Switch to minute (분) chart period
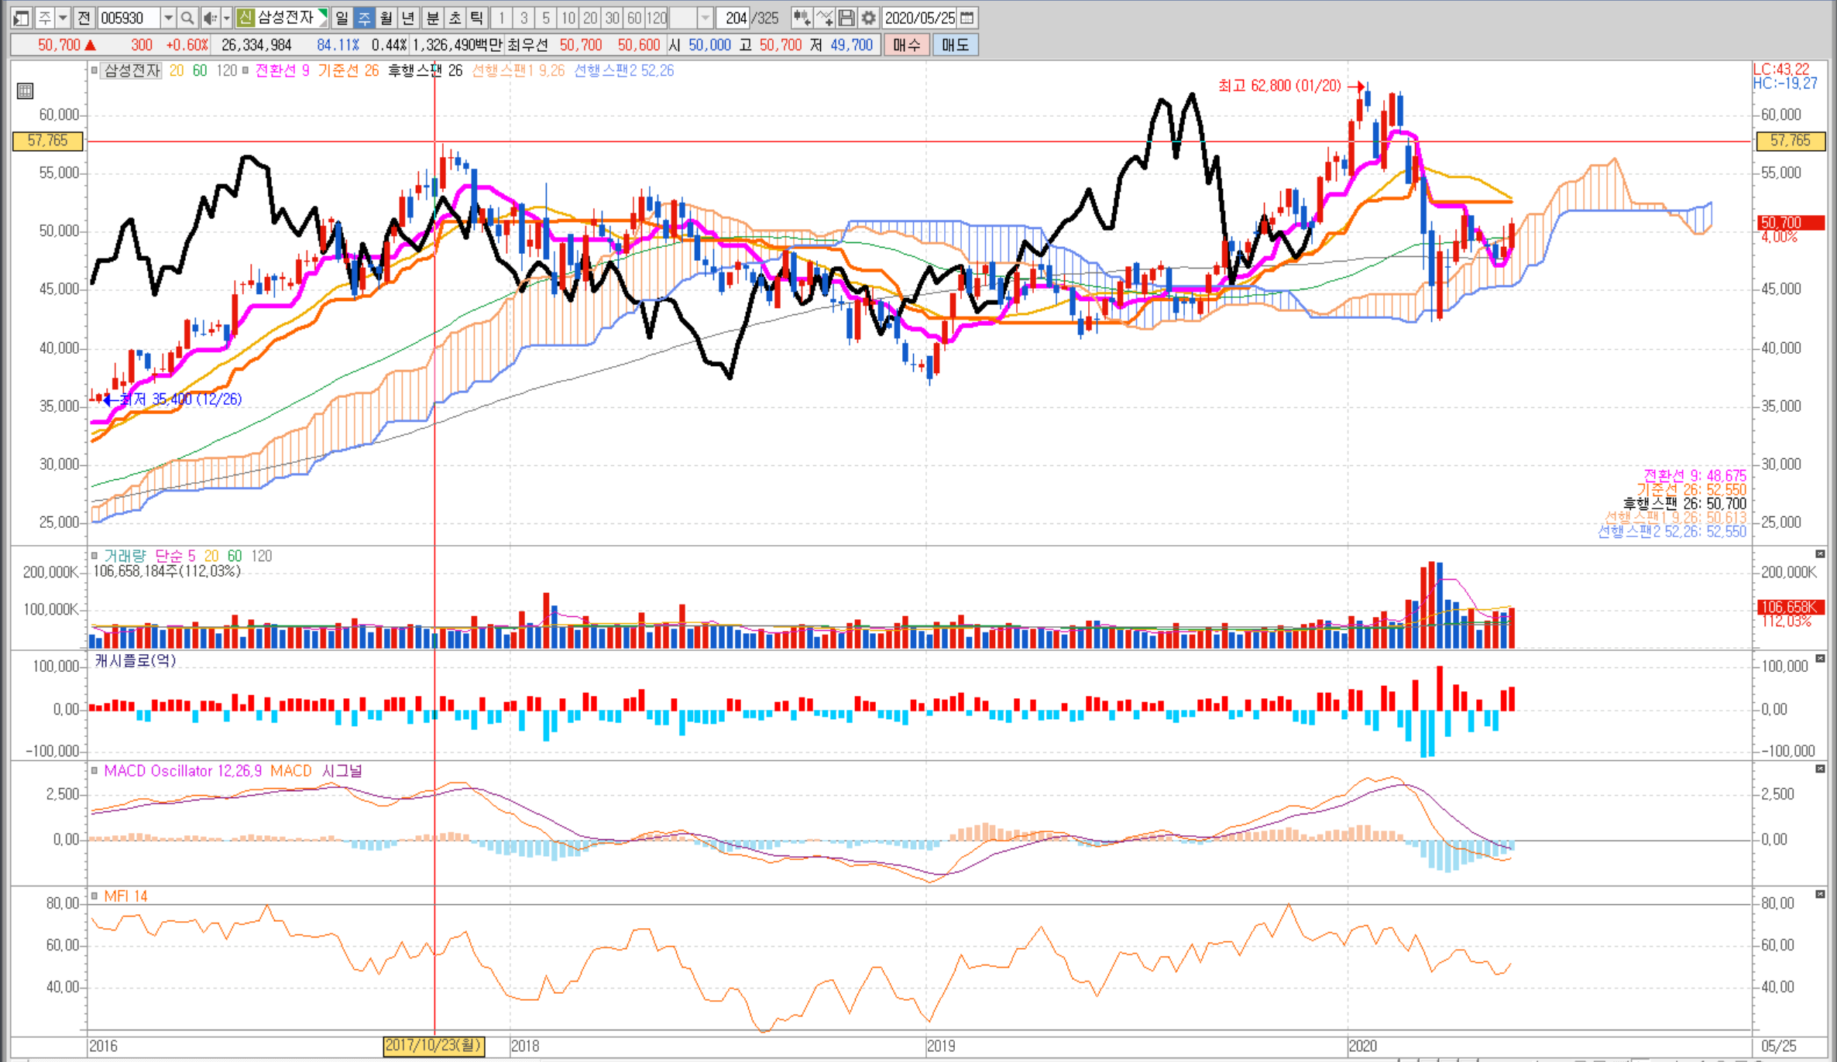Screen dimensions: 1837x1062 click(x=432, y=17)
